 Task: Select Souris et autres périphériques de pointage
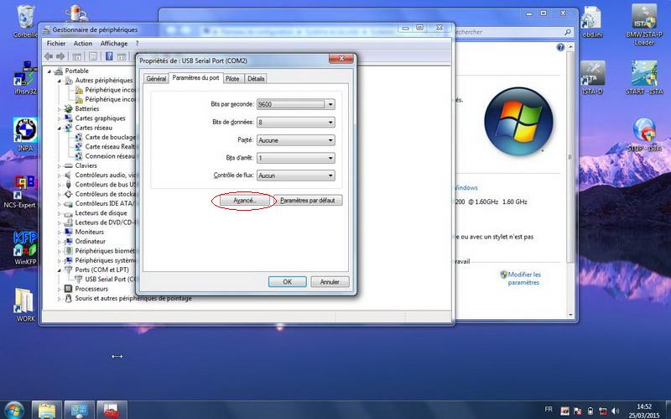pyautogui.click(x=133, y=298)
